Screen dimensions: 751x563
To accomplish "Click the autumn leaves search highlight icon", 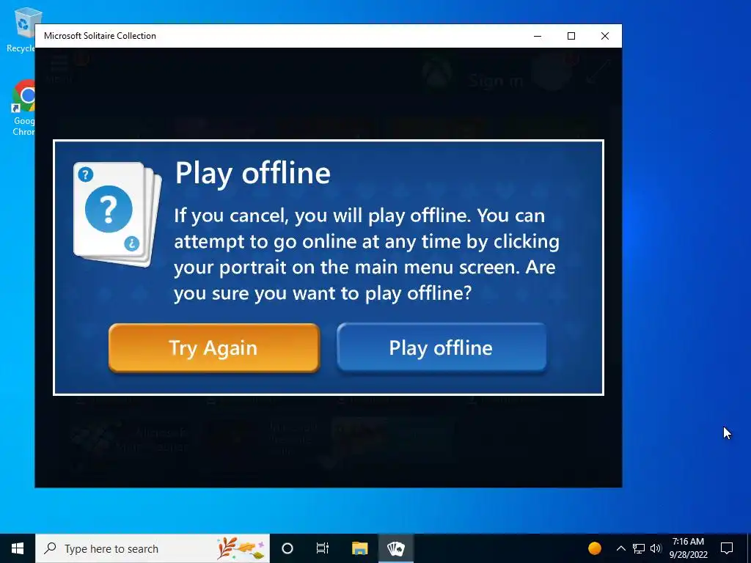I will coord(241,548).
